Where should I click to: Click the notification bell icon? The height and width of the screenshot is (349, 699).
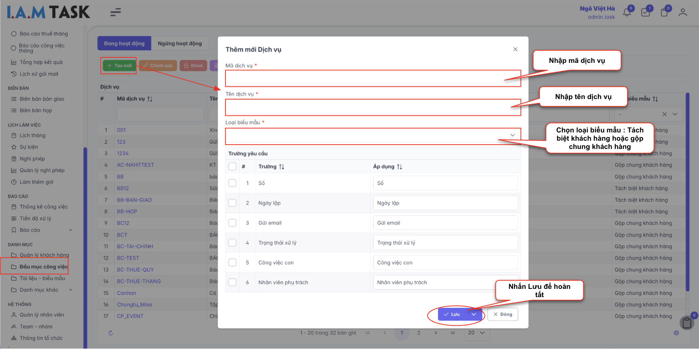click(627, 13)
